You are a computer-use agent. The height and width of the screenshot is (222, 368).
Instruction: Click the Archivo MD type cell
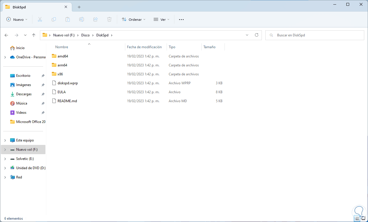tap(178, 101)
